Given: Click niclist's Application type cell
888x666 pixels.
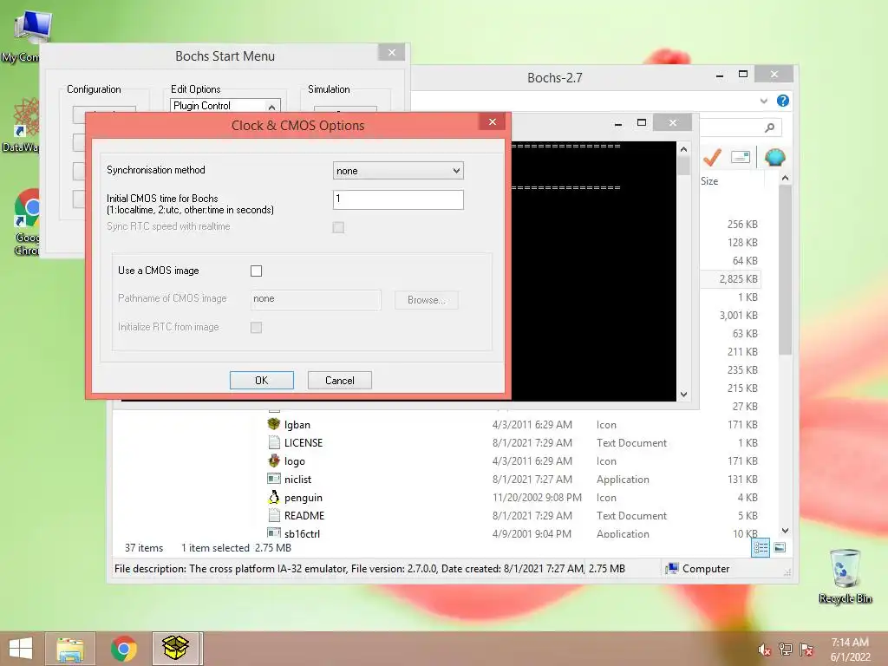Looking at the screenshot, I should 623,479.
